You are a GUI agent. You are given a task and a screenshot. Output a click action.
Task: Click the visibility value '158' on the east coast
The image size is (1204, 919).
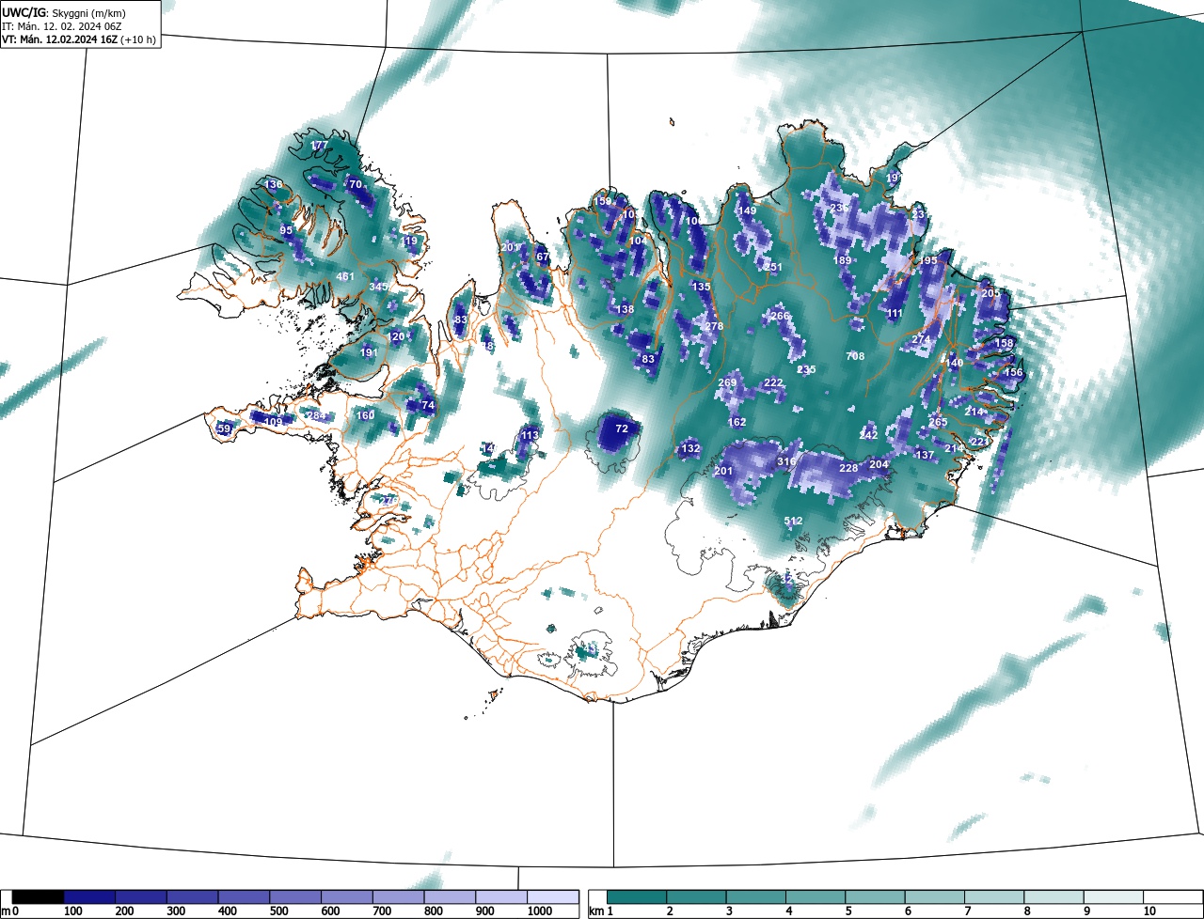[1004, 343]
